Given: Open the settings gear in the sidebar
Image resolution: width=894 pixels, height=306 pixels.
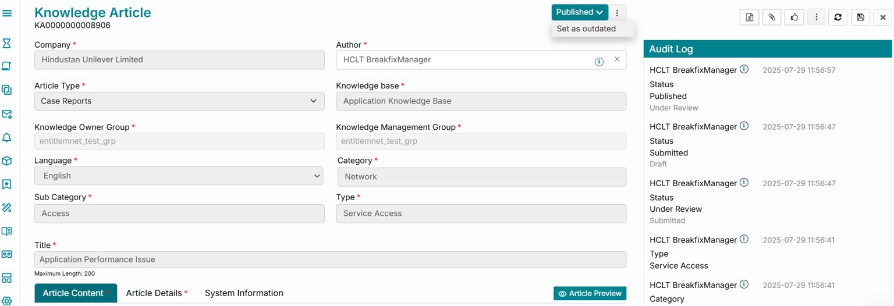Looking at the screenshot, I should (x=7, y=300).
